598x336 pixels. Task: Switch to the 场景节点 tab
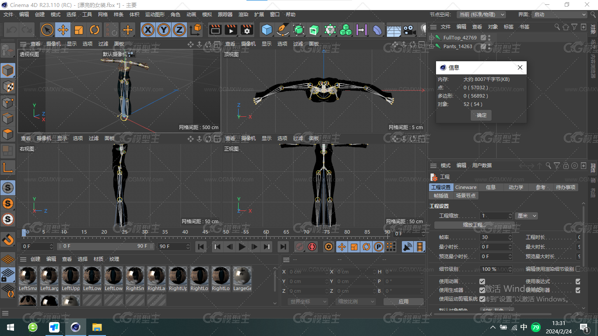click(465, 196)
